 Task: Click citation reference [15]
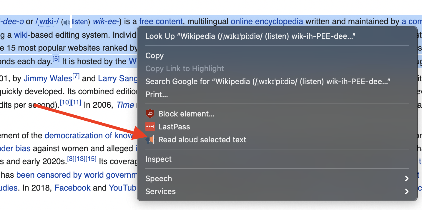pos(91,159)
